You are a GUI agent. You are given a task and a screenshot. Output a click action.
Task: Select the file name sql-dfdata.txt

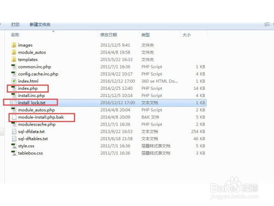[x=31, y=131]
